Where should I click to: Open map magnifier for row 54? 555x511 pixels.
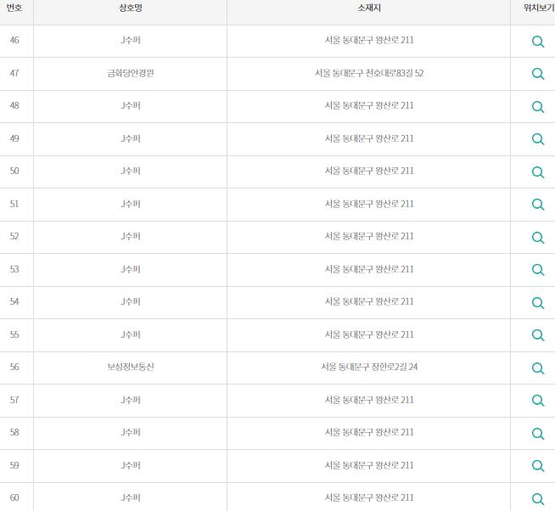(x=538, y=303)
